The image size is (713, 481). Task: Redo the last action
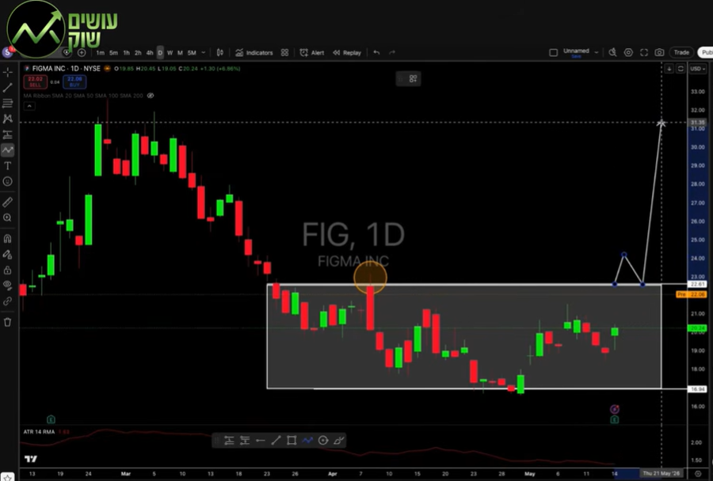(x=392, y=53)
